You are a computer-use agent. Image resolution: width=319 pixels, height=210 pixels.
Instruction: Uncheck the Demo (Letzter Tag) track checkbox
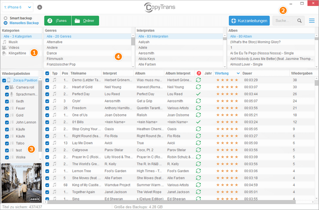click(47, 80)
